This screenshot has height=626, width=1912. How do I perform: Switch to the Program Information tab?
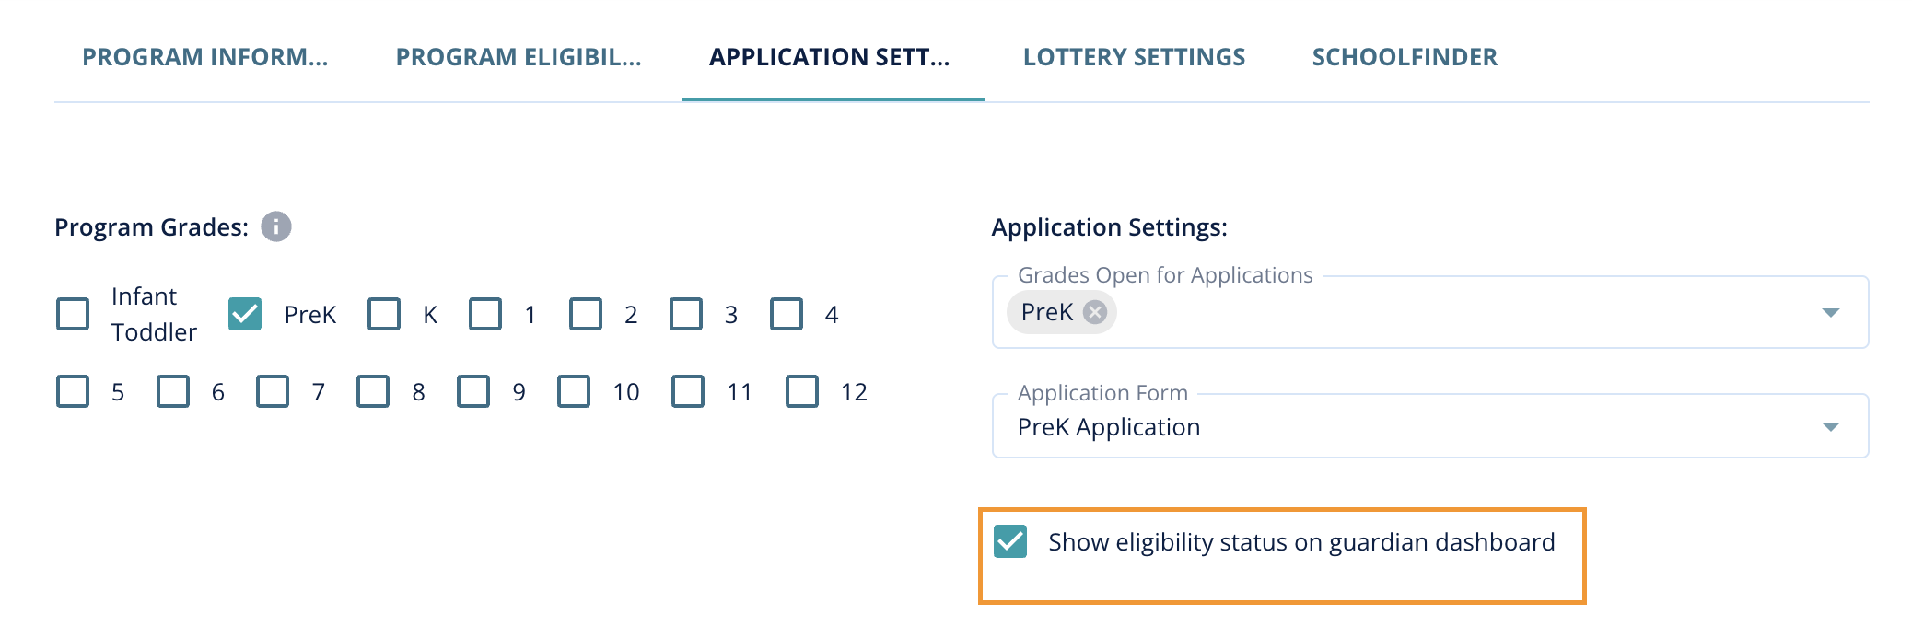[204, 57]
